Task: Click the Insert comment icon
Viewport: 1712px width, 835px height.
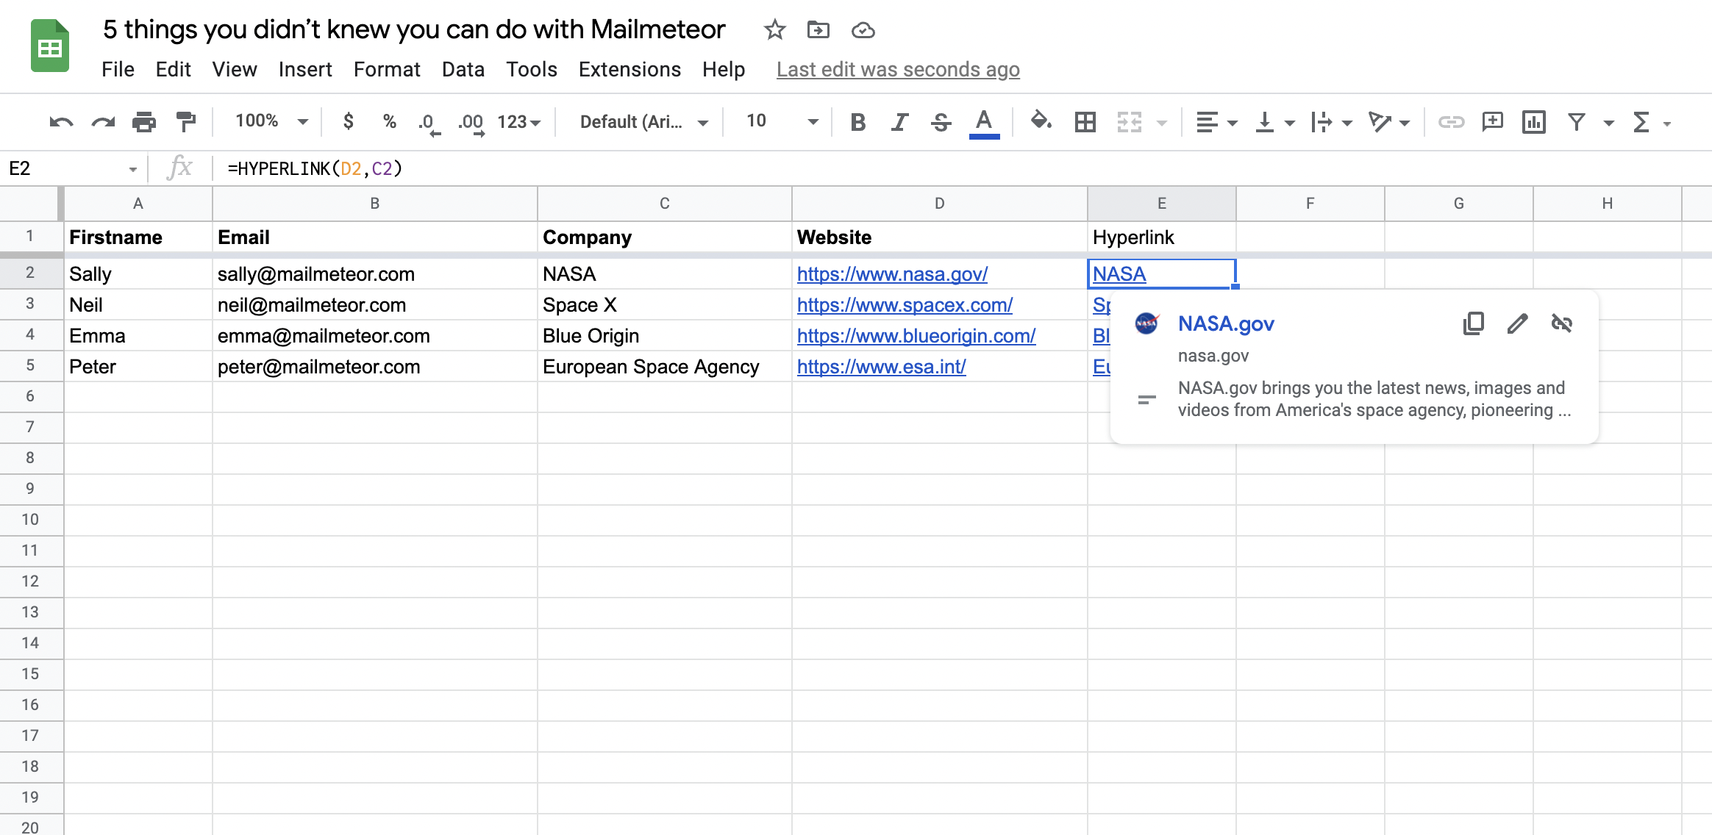Action: click(1492, 122)
